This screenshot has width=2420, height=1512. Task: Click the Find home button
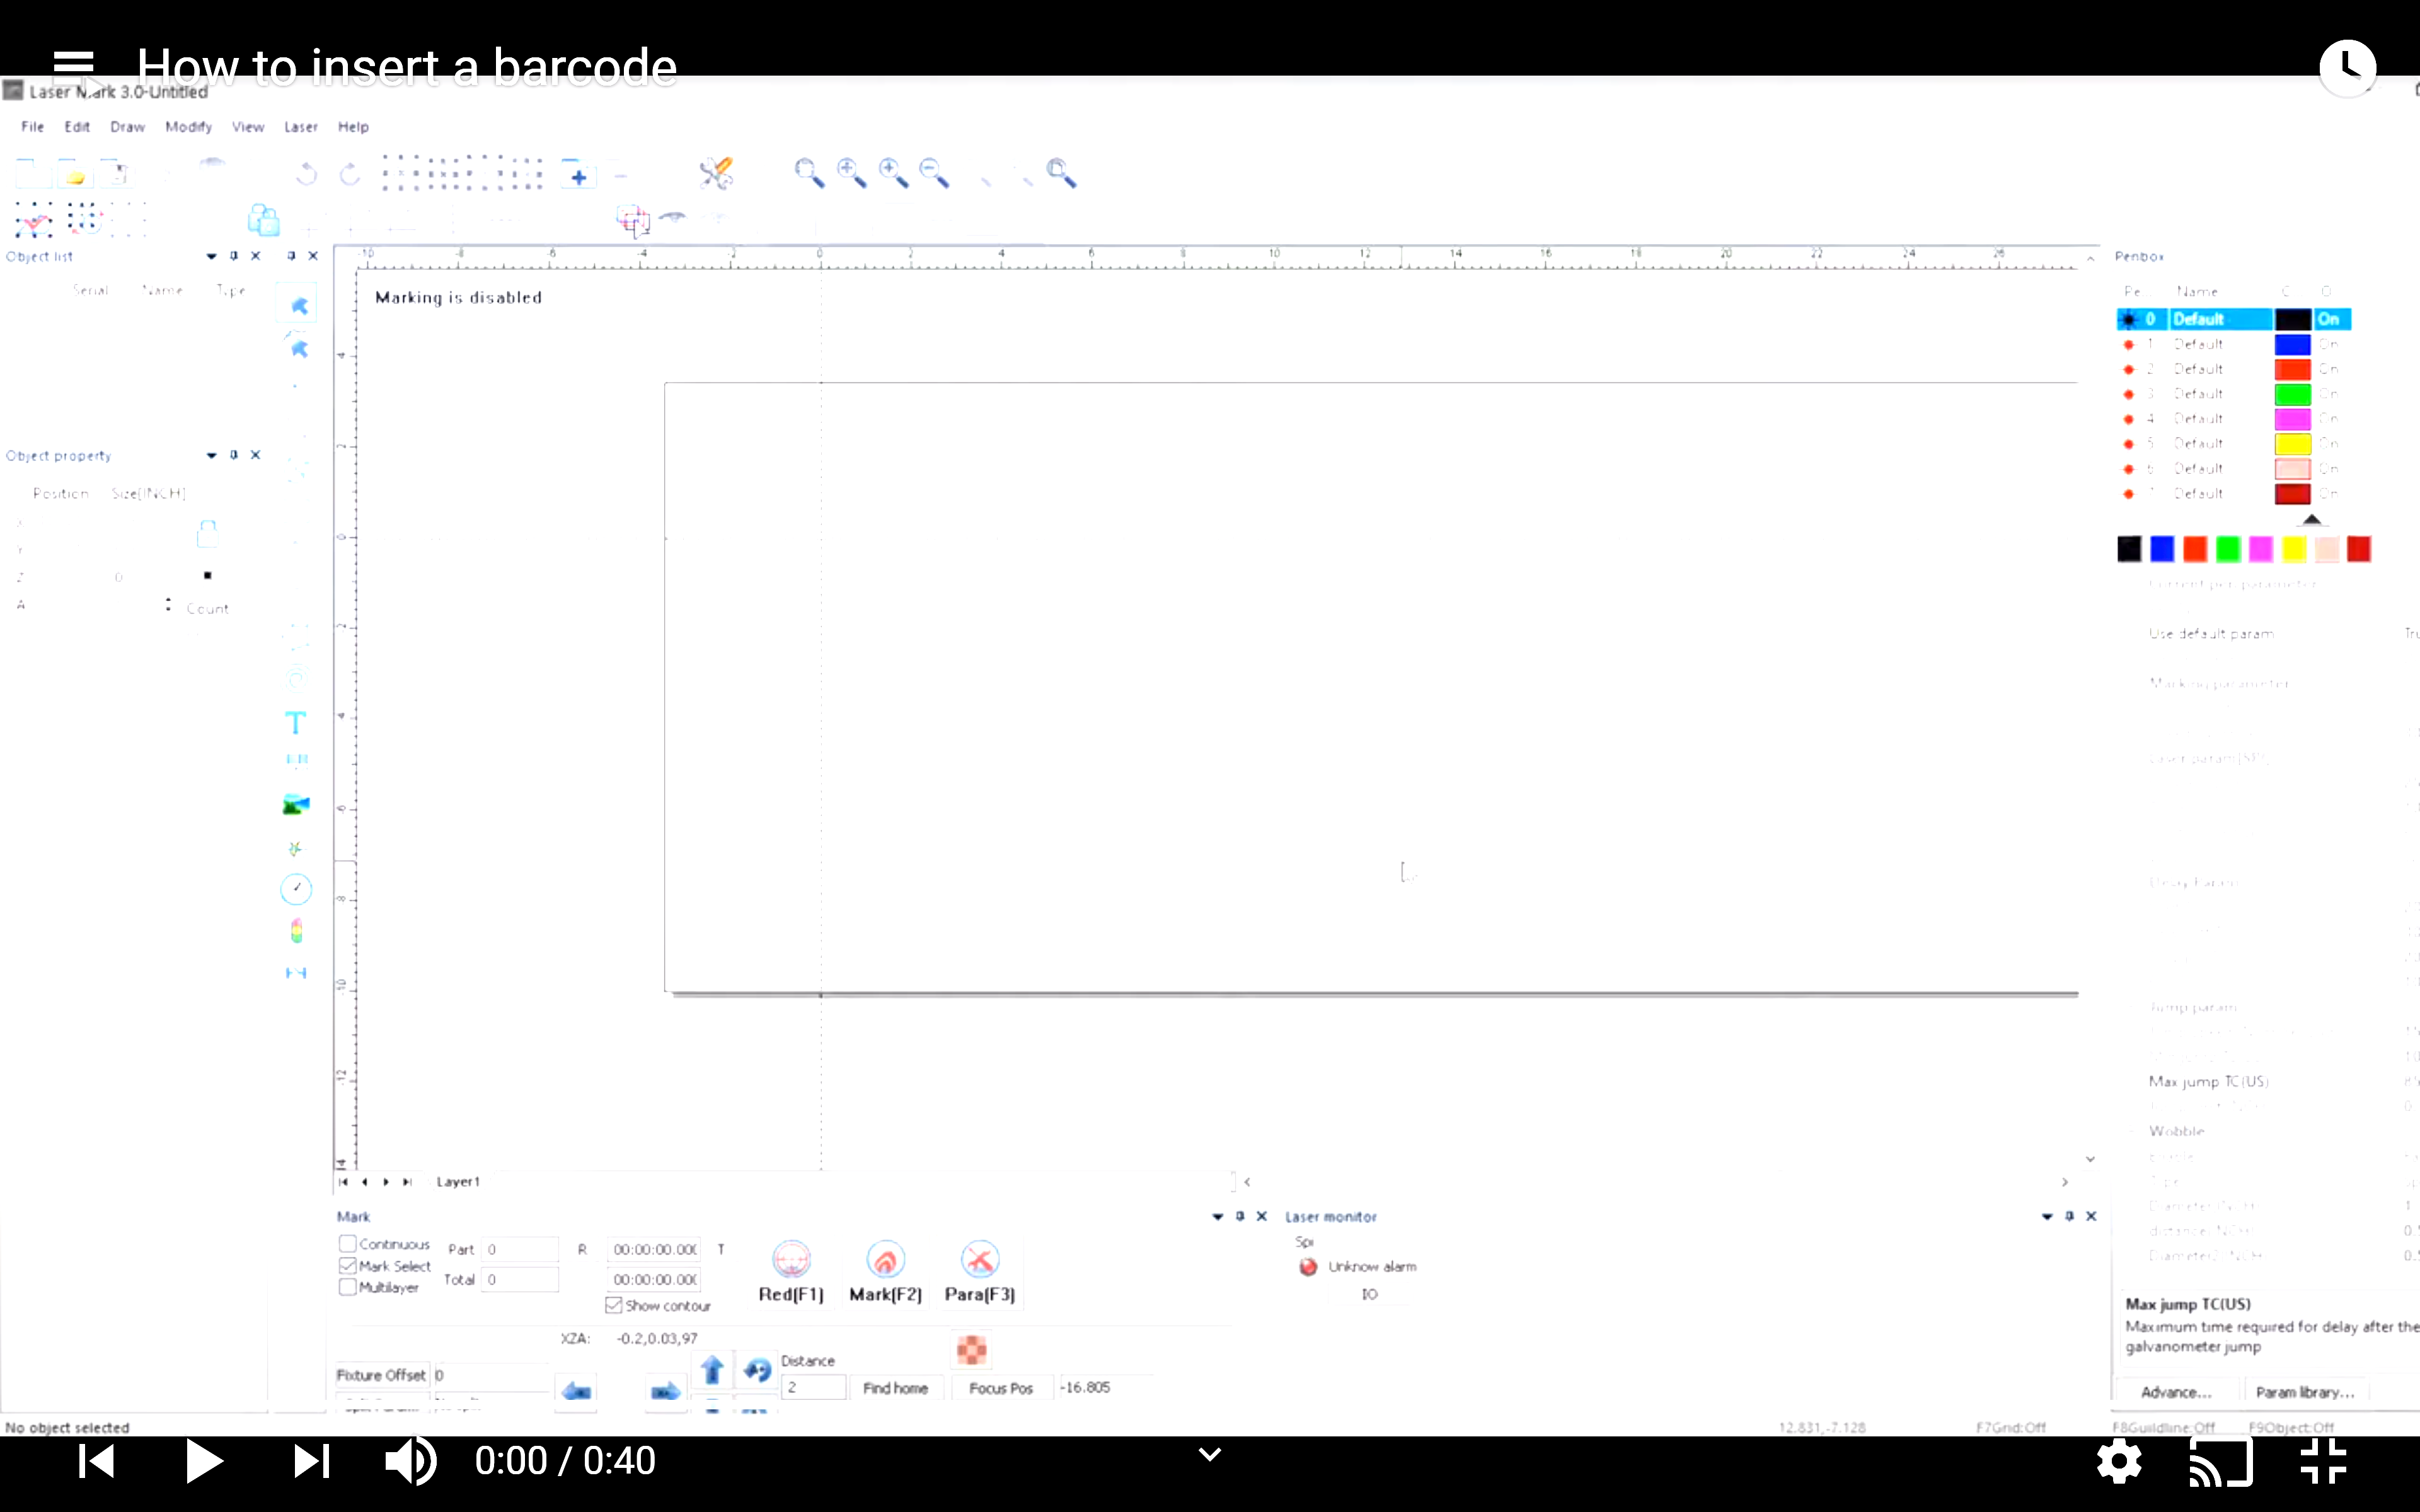[895, 1388]
